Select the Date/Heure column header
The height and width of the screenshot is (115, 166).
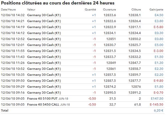[8, 10]
